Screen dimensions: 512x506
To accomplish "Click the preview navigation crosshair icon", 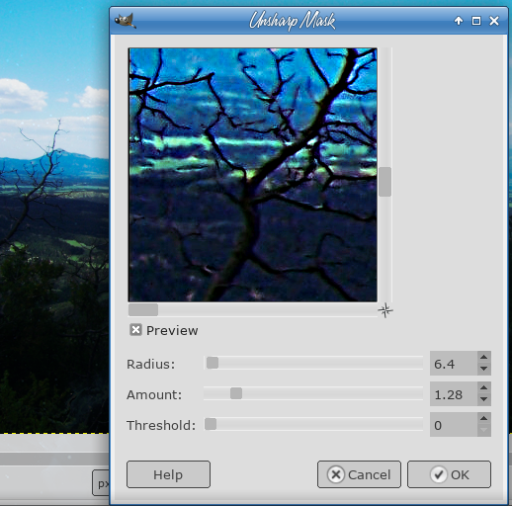I will click(x=385, y=310).
